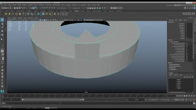Open the Channels menu in Channel Box
196x110 pixels.
coord(171,20)
